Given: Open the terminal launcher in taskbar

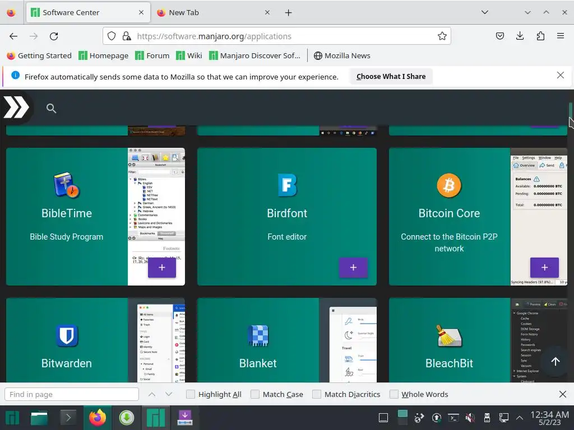Looking at the screenshot, I should tap(68, 418).
